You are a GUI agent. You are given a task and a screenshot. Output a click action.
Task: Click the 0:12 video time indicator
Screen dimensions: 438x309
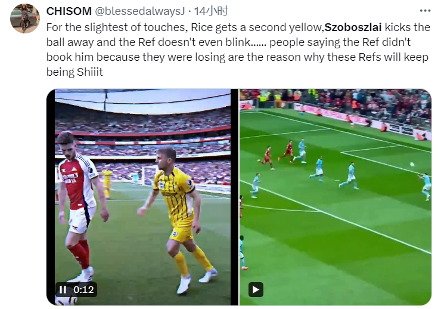[x=83, y=290]
